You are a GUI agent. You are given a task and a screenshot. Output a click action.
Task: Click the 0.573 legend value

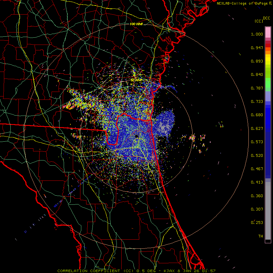coord(257,142)
